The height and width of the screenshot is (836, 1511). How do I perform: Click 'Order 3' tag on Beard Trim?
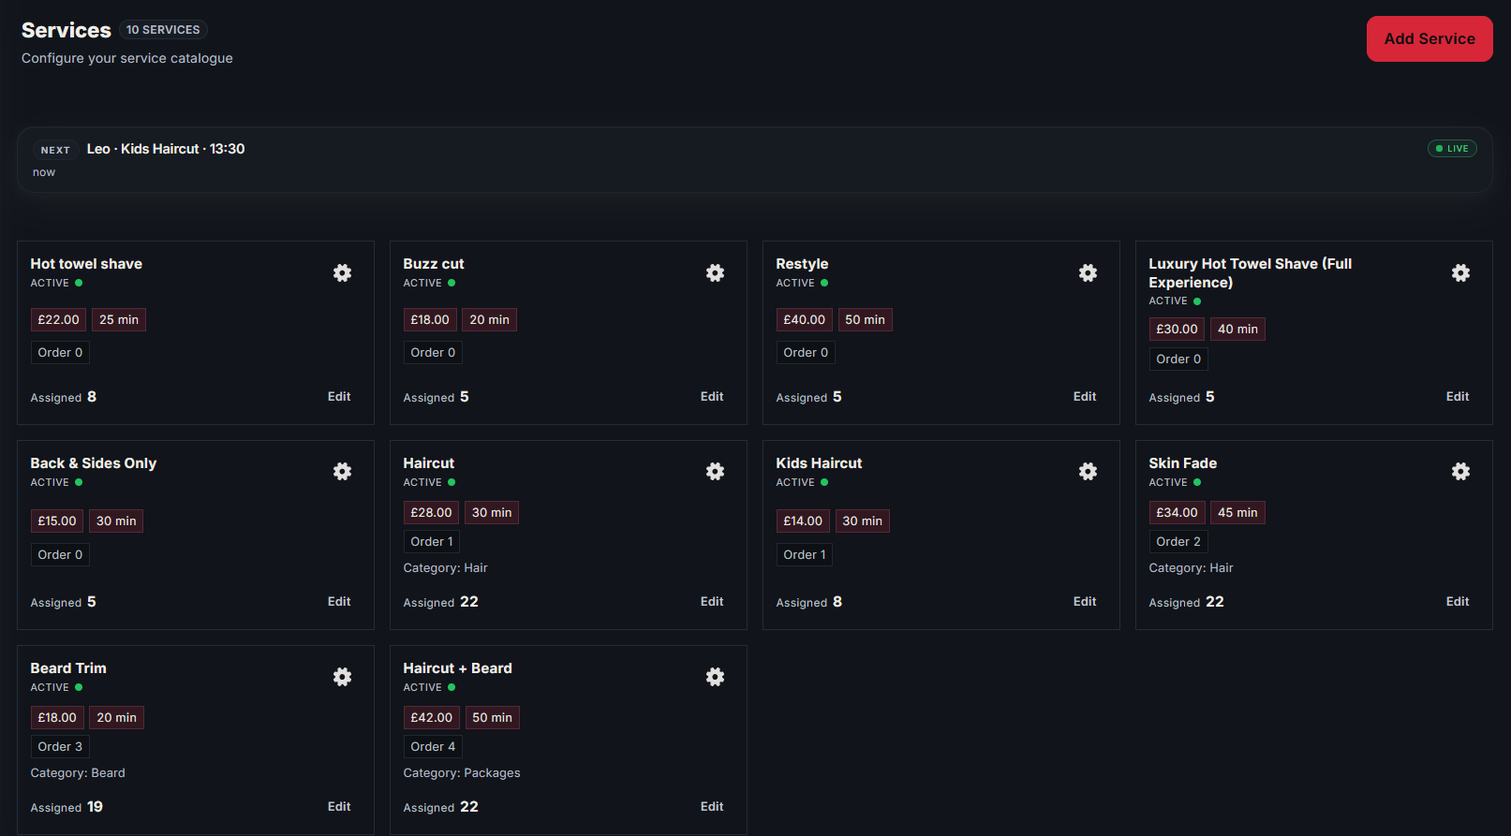click(x=60, y=747)
